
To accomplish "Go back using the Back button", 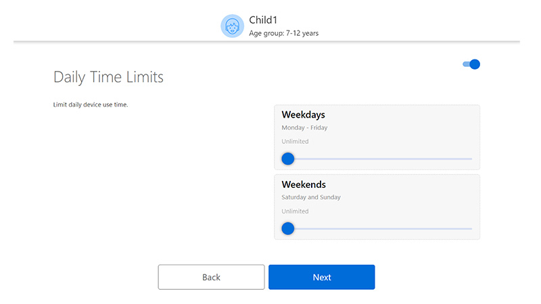I will [211, 277].
